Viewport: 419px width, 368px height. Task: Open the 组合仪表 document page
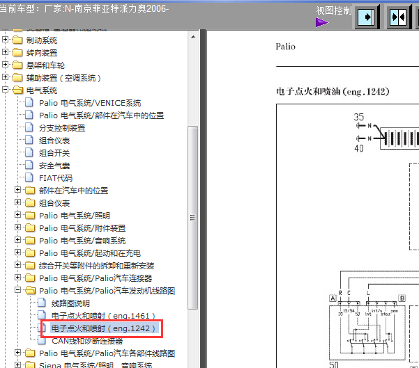54,141
